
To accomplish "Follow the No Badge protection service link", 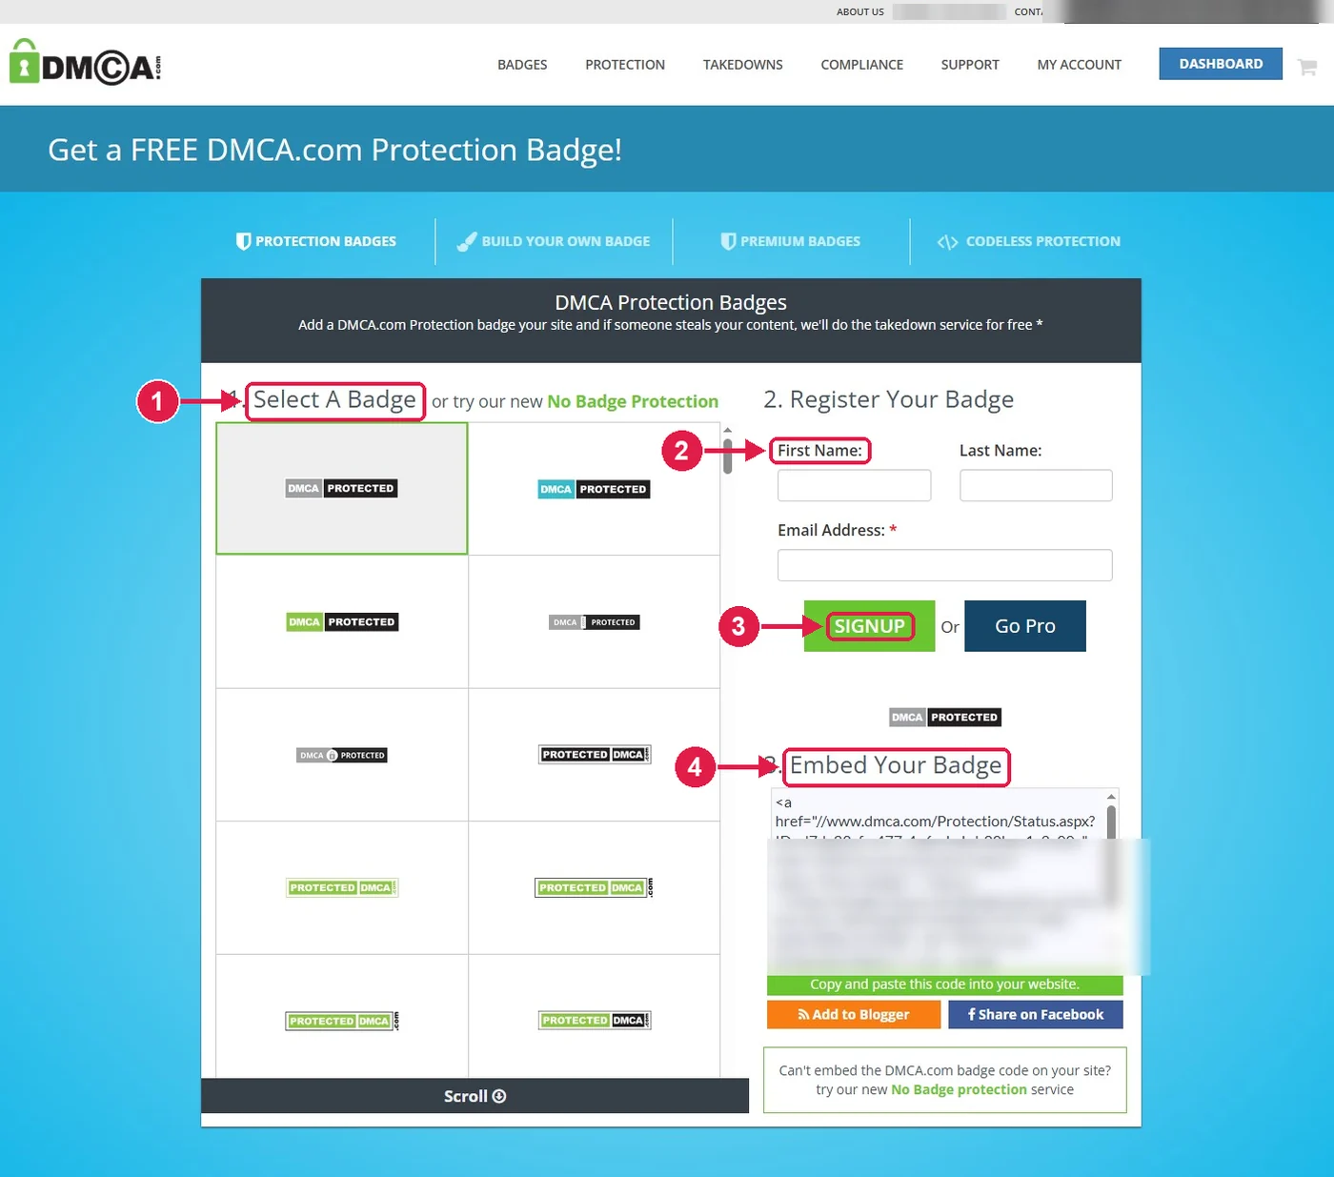I will [959, 1089].
